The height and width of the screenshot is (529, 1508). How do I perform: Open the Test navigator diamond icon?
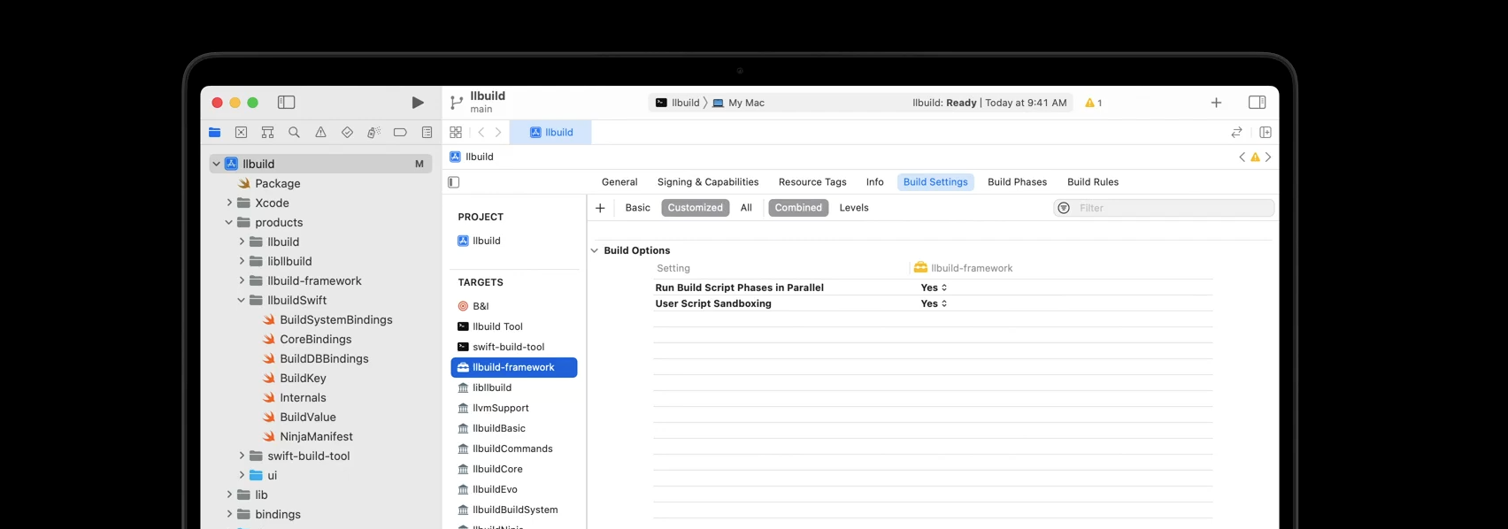pyautogui.click(x=347, y=133)
